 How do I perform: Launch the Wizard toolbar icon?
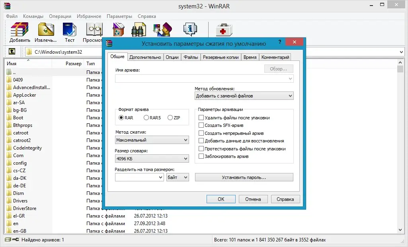click(162, 29)
